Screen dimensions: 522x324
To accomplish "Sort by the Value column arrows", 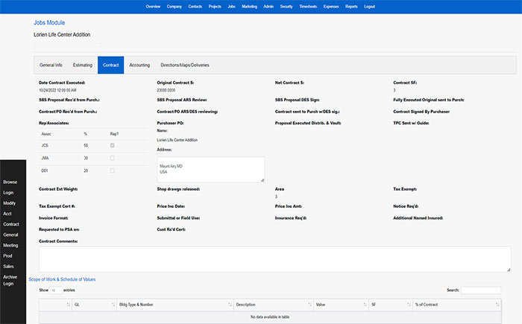I will coord(365,305).
